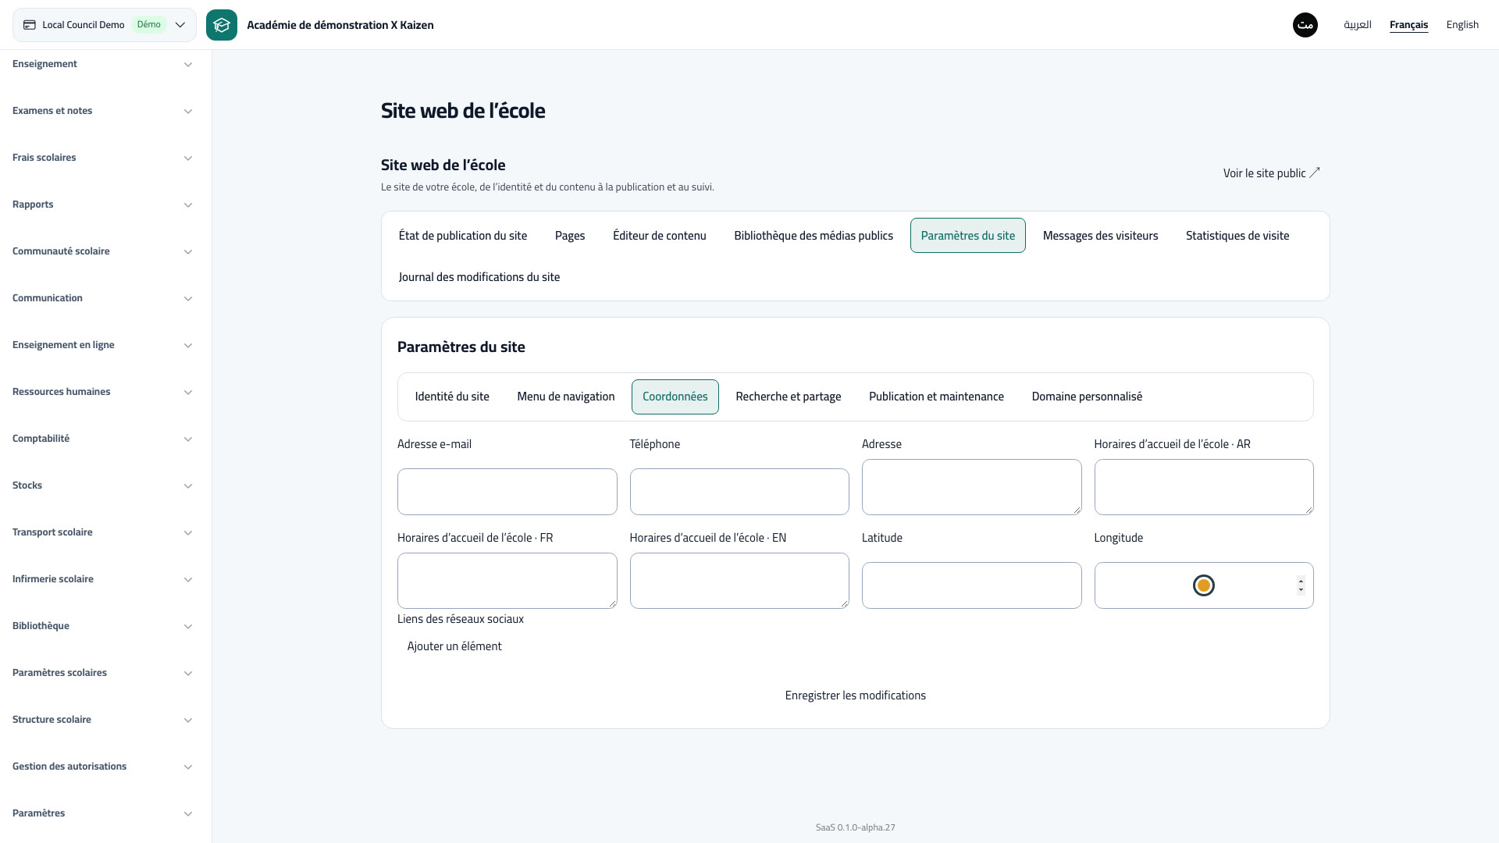
Task: Expand the Bibliothèque sidebar section
Action: click(x=102, y=626)
